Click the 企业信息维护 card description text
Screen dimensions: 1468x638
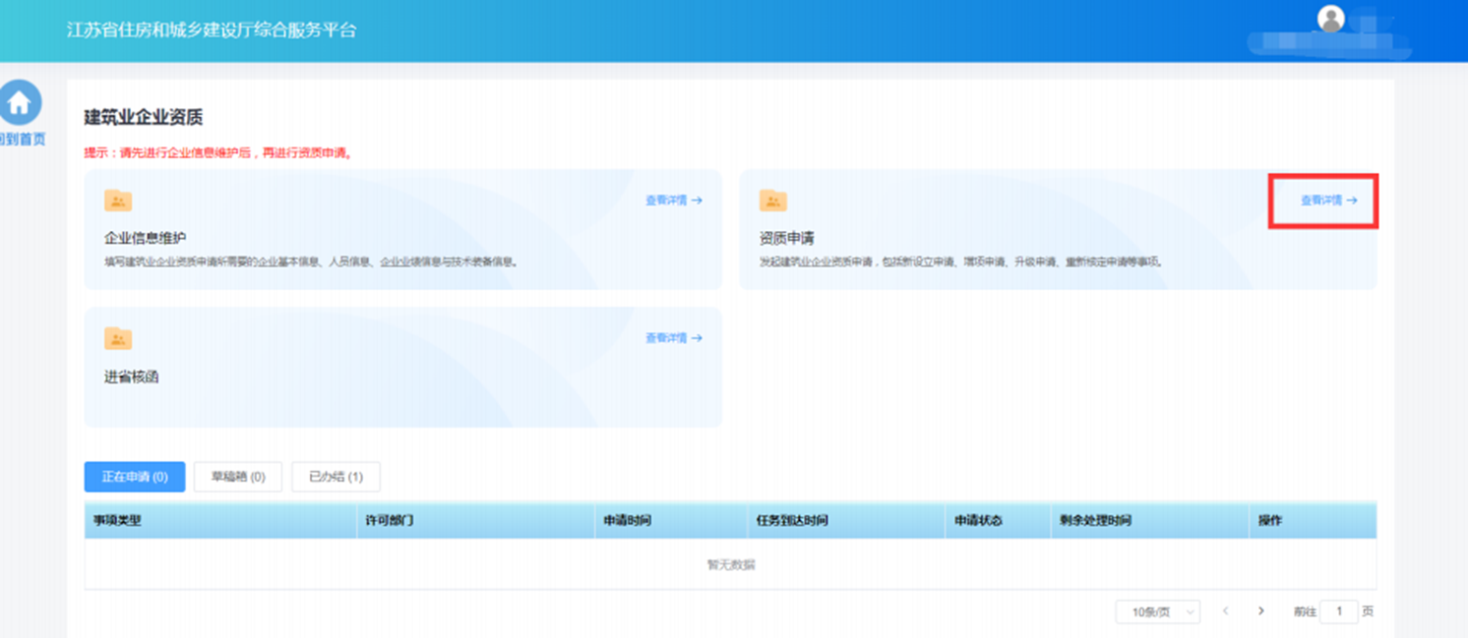312,262
